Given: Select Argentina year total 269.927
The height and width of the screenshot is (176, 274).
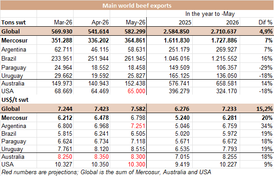Looking at the screenshot, I should (x=227, y=50).
